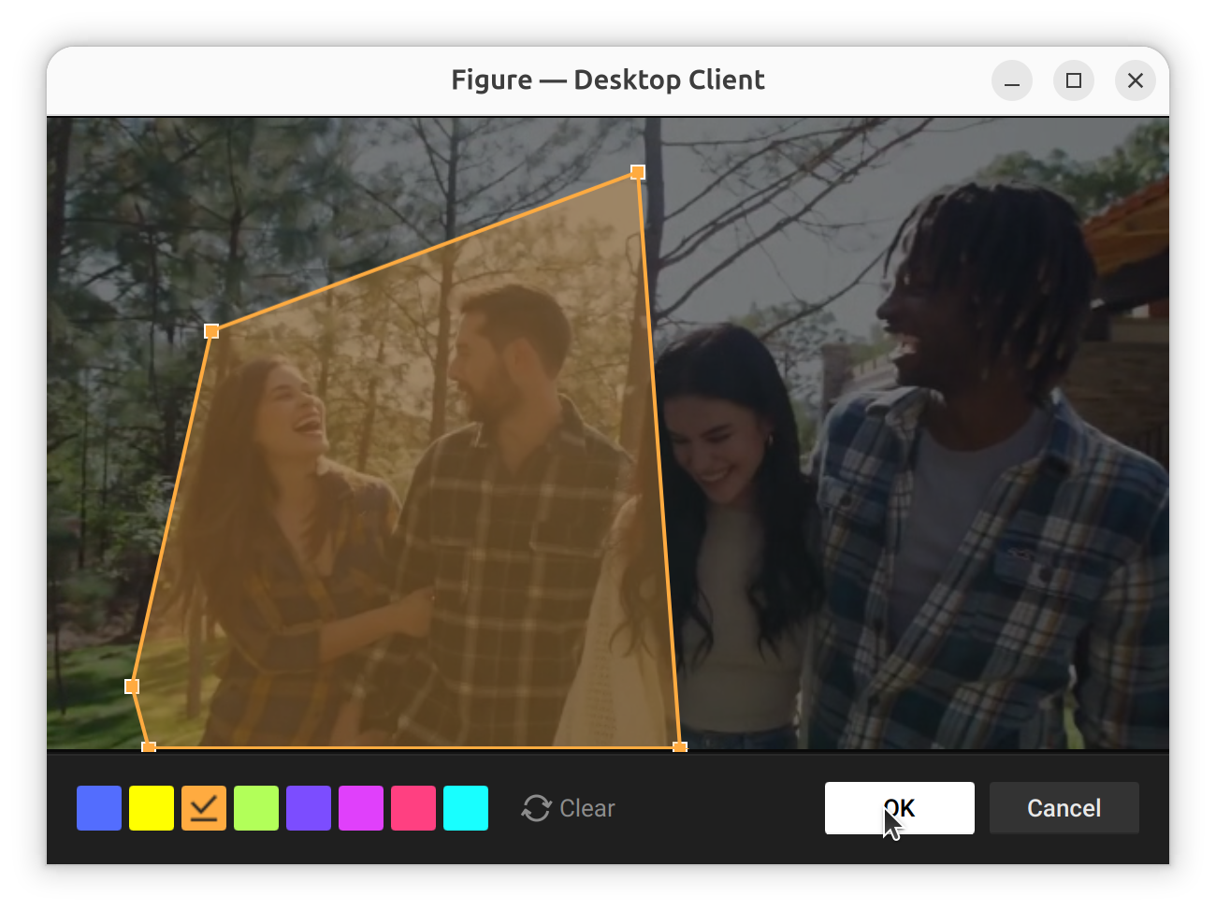Screen dimensions: 1216x911
Task: Close the Figure Desktop Client window
Action: click(x=1136, y=80)
